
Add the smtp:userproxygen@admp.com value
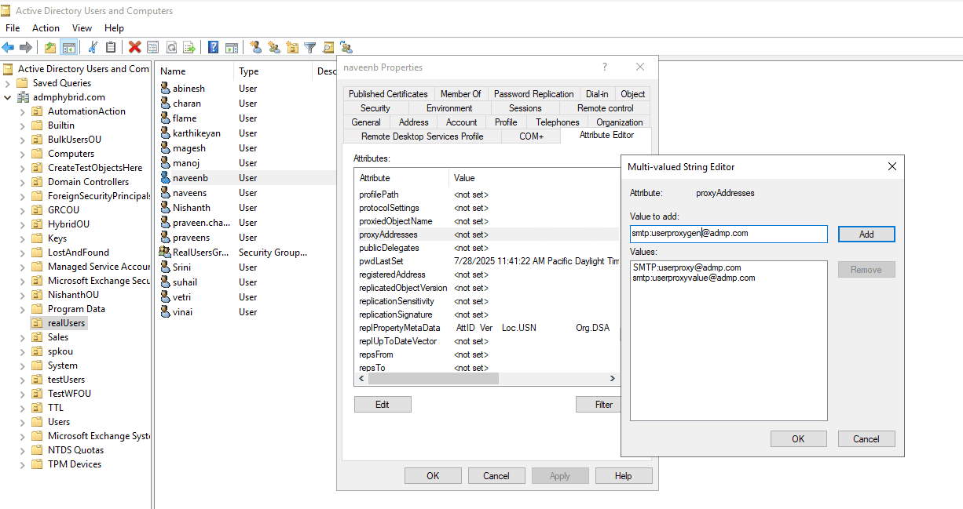[x=866, y=234]
